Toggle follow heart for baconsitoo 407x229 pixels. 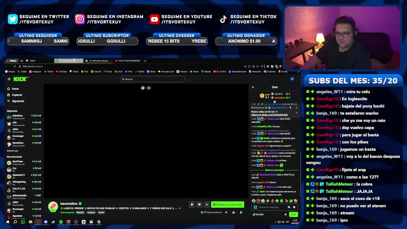pos(199,205)
